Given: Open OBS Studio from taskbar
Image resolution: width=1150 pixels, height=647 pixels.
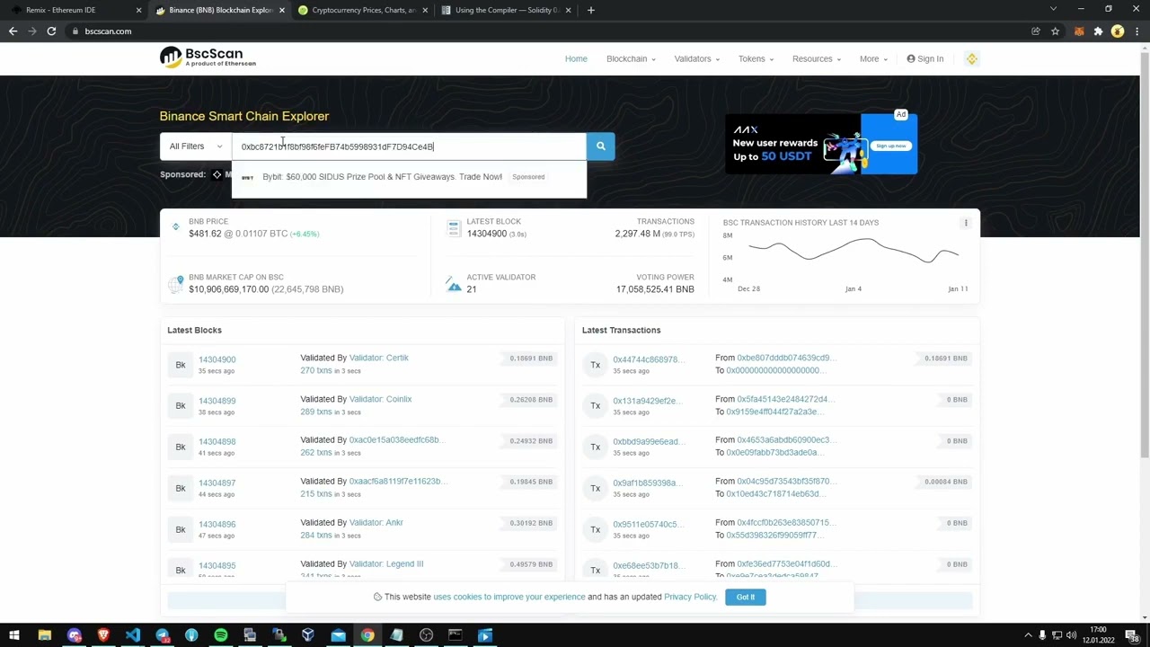Looking at the screenshot, I should tap(426, 635).
